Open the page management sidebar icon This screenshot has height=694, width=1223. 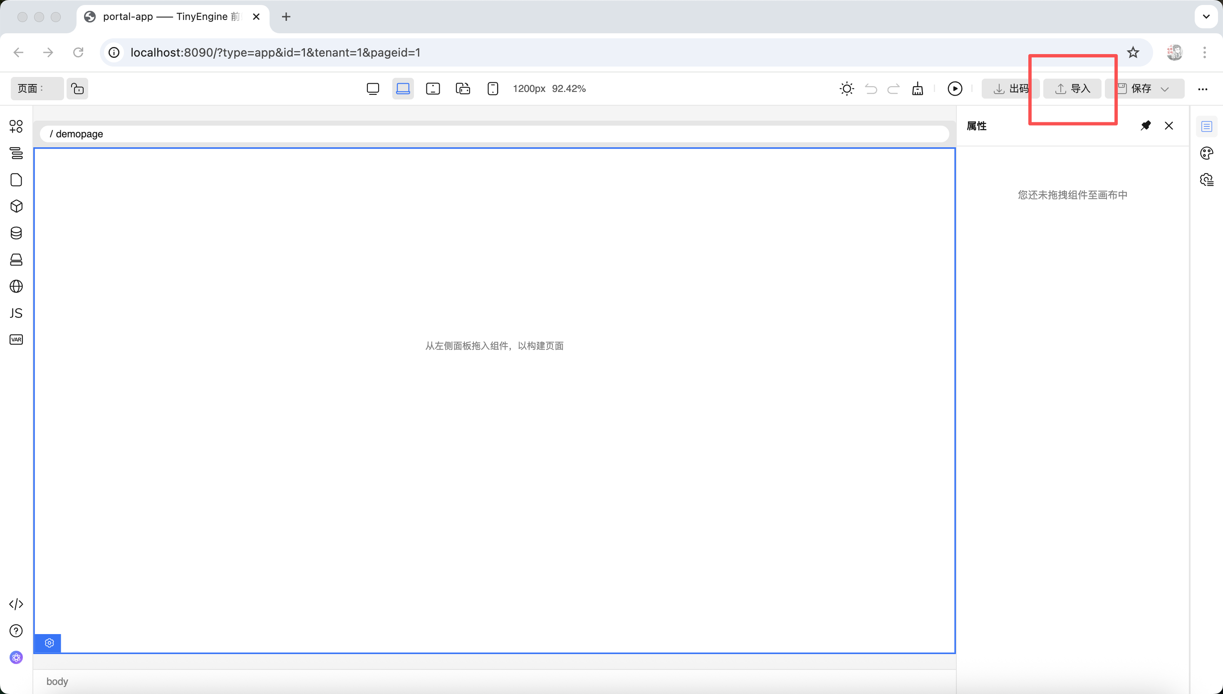click(16, 180)
